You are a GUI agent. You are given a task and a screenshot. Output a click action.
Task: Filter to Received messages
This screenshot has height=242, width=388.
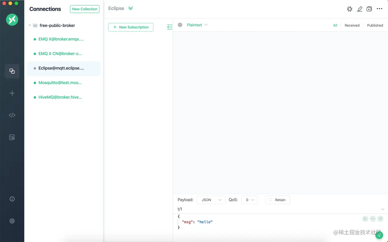pos(352,25)
